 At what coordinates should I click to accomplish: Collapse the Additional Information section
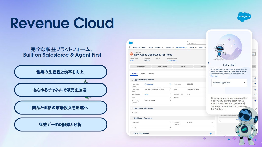(132, 118)
